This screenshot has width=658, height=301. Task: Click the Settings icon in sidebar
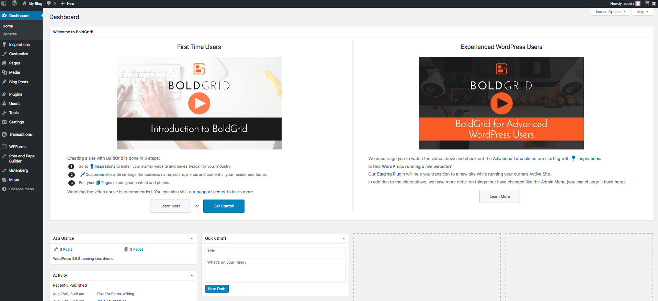pyautogui.click(x=4, y=122)
